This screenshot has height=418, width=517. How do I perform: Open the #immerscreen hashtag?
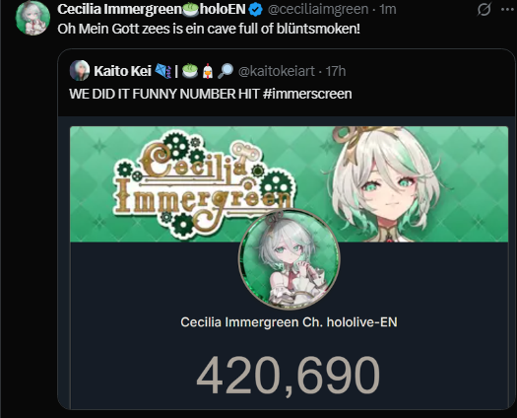pos(307,94)
